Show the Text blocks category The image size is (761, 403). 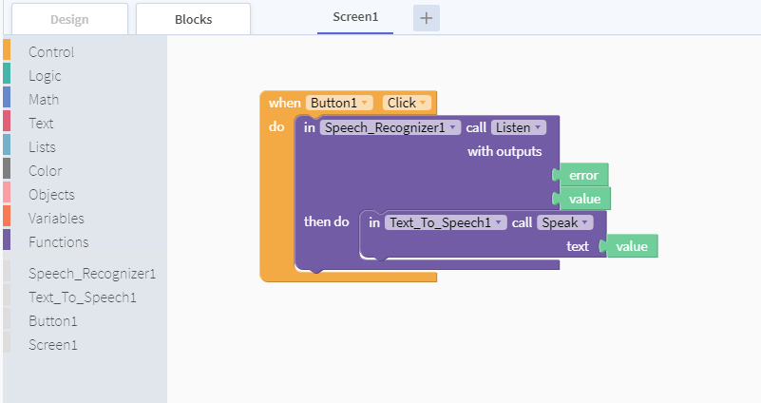(41, 124)
